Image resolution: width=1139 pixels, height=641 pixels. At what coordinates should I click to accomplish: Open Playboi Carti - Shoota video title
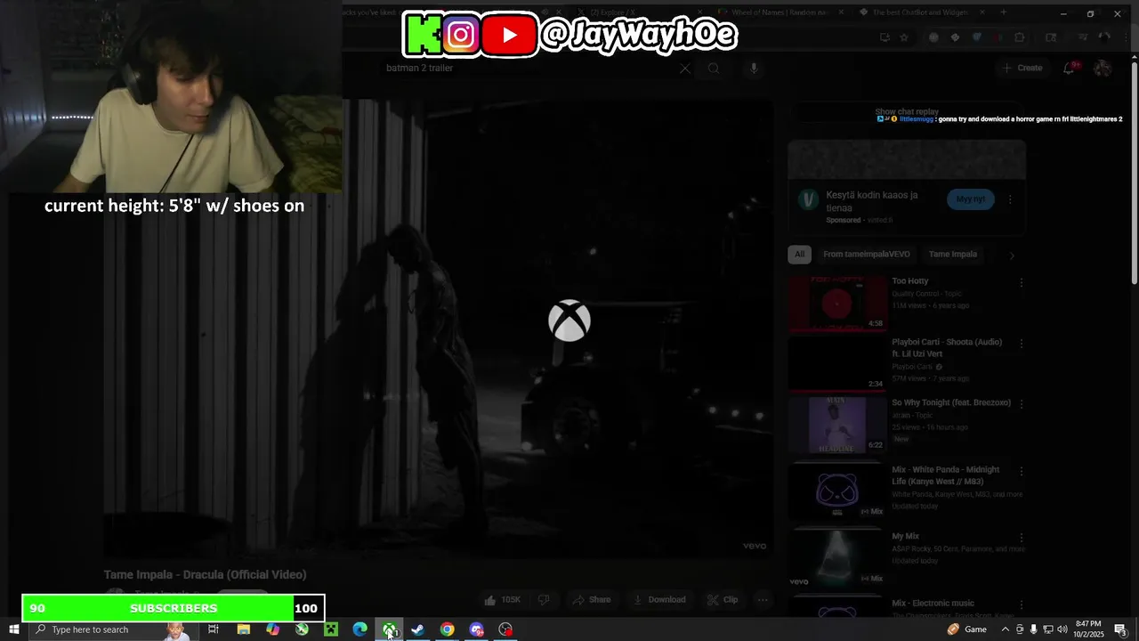click(947, 347)
